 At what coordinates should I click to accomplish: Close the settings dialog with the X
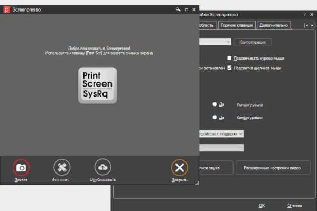(x=312, y=15)
